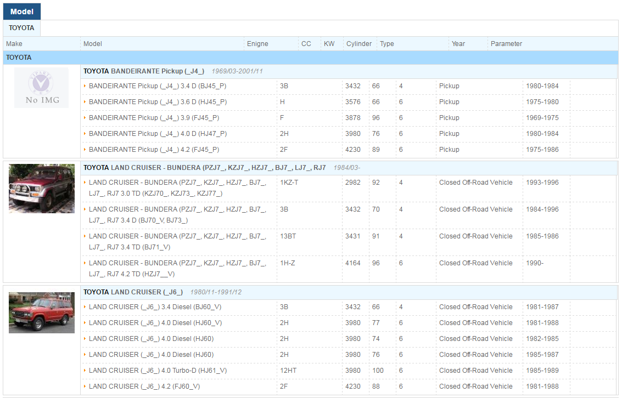Open TOYOTA LAND CRUISER (_J6_) group heading
622x398 pixels.
(x=133, y=292)
